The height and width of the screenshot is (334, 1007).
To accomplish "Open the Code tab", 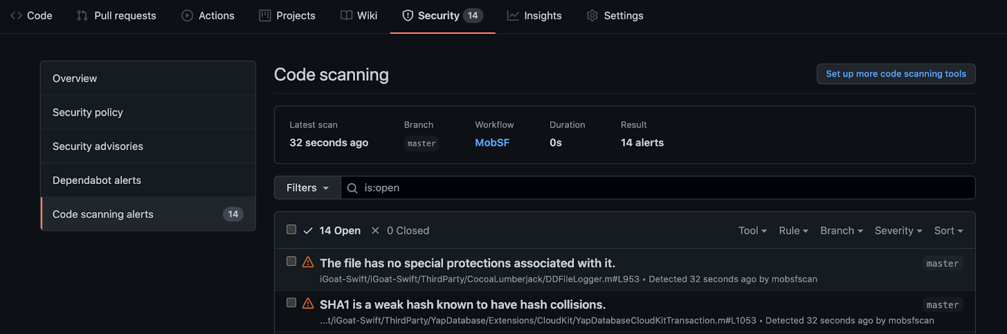I will click(31, 16).
